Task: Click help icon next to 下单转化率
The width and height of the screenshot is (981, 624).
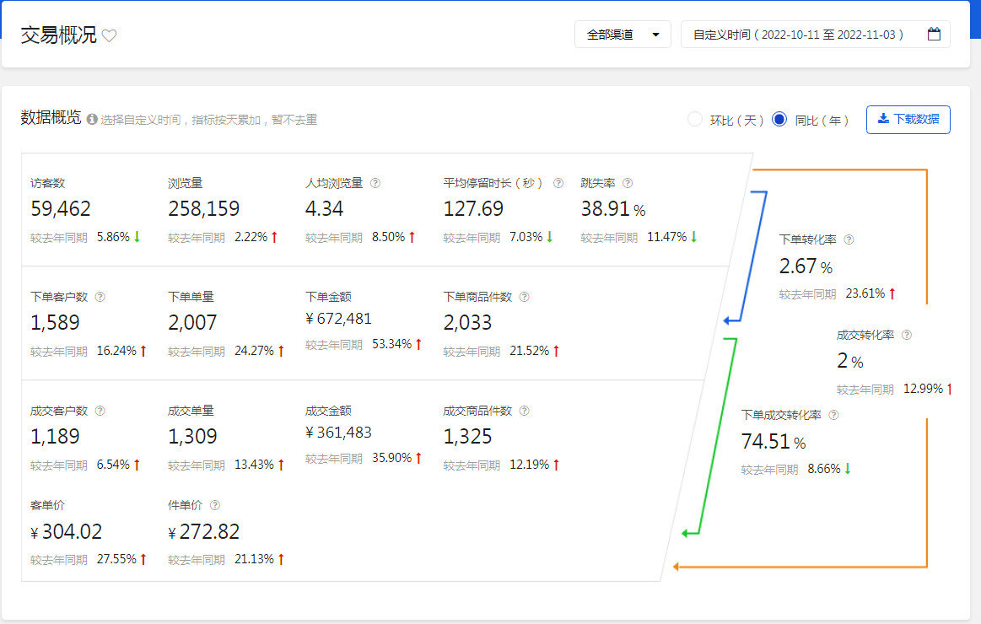Action: (849, 239)
